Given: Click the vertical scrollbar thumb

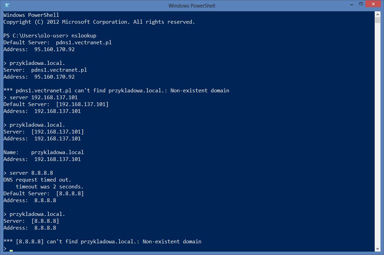Looking at the screenshot, I should point(377,20).
